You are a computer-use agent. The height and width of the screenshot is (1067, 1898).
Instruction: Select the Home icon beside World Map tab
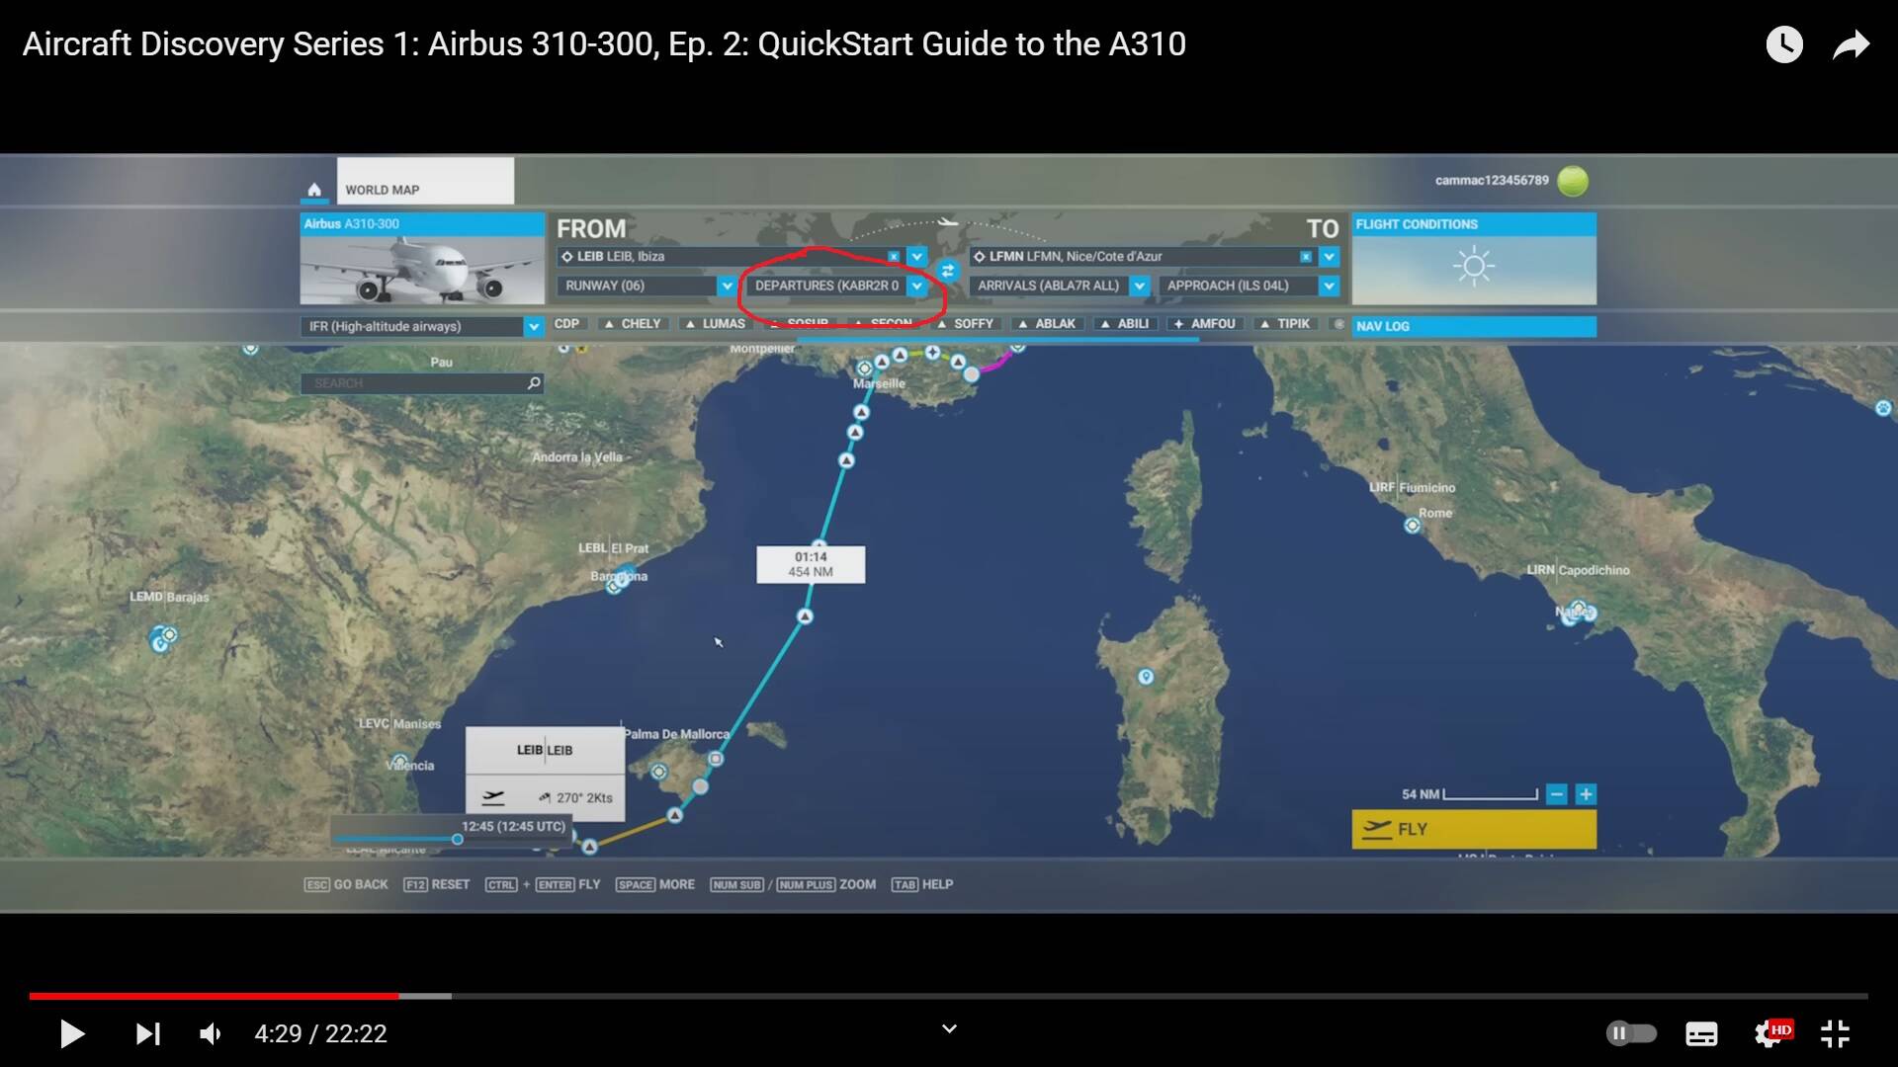pyautogui.click(x=313, y=188)
